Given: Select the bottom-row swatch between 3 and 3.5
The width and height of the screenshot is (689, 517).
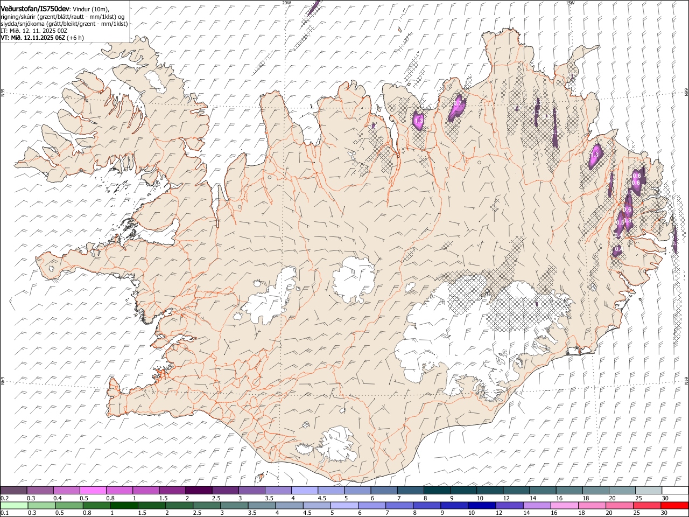Looking at the screenshot, I should pyautogui.click(x=234, y=506).
